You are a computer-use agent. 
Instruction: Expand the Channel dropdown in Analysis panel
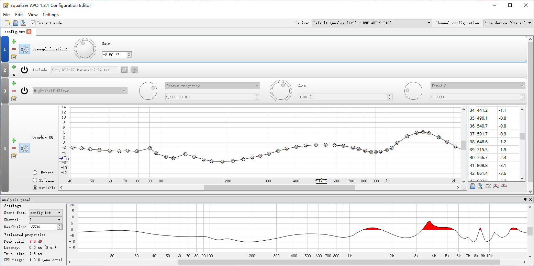click(x=46, y=220)
